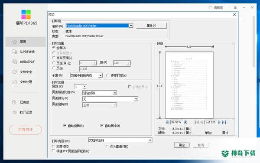This screenshot has width=260, height=163.
Task: Enable 灰度打印 grayscale checkbox
Action: [x=53, y=147]
